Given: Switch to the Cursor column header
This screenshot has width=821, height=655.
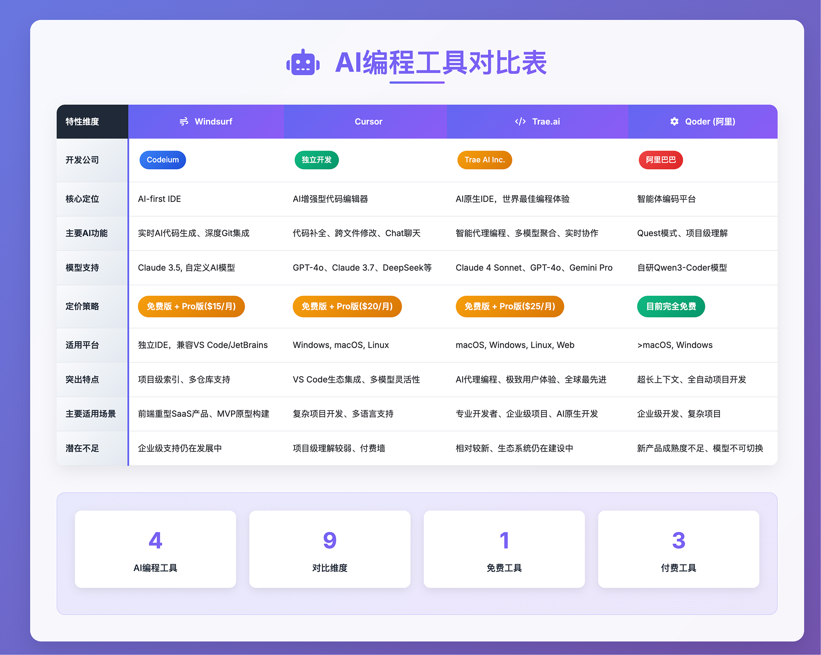Looking at the screenshot, I should coord(368,121).
